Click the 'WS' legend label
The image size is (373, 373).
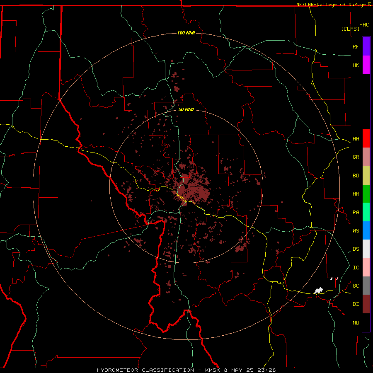click(356, 231)
